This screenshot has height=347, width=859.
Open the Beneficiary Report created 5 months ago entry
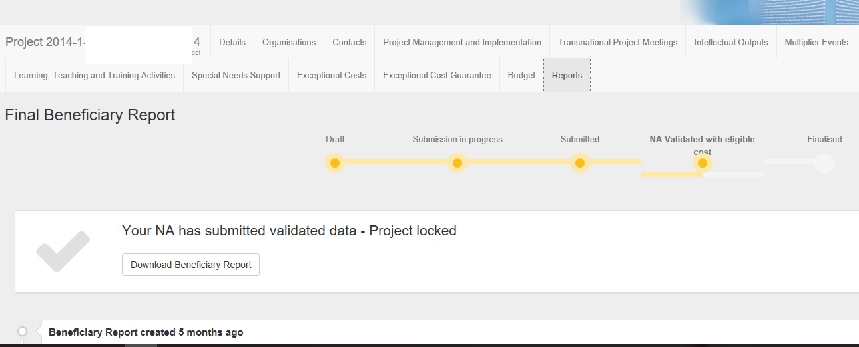pos(146,332)
